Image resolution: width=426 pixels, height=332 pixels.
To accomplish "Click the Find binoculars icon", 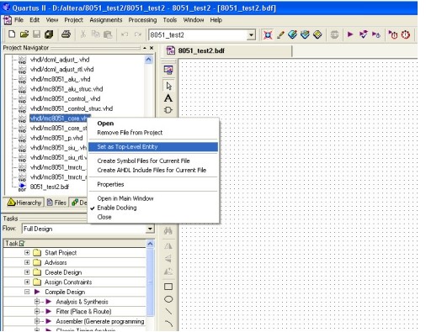I will coord(168,231).
